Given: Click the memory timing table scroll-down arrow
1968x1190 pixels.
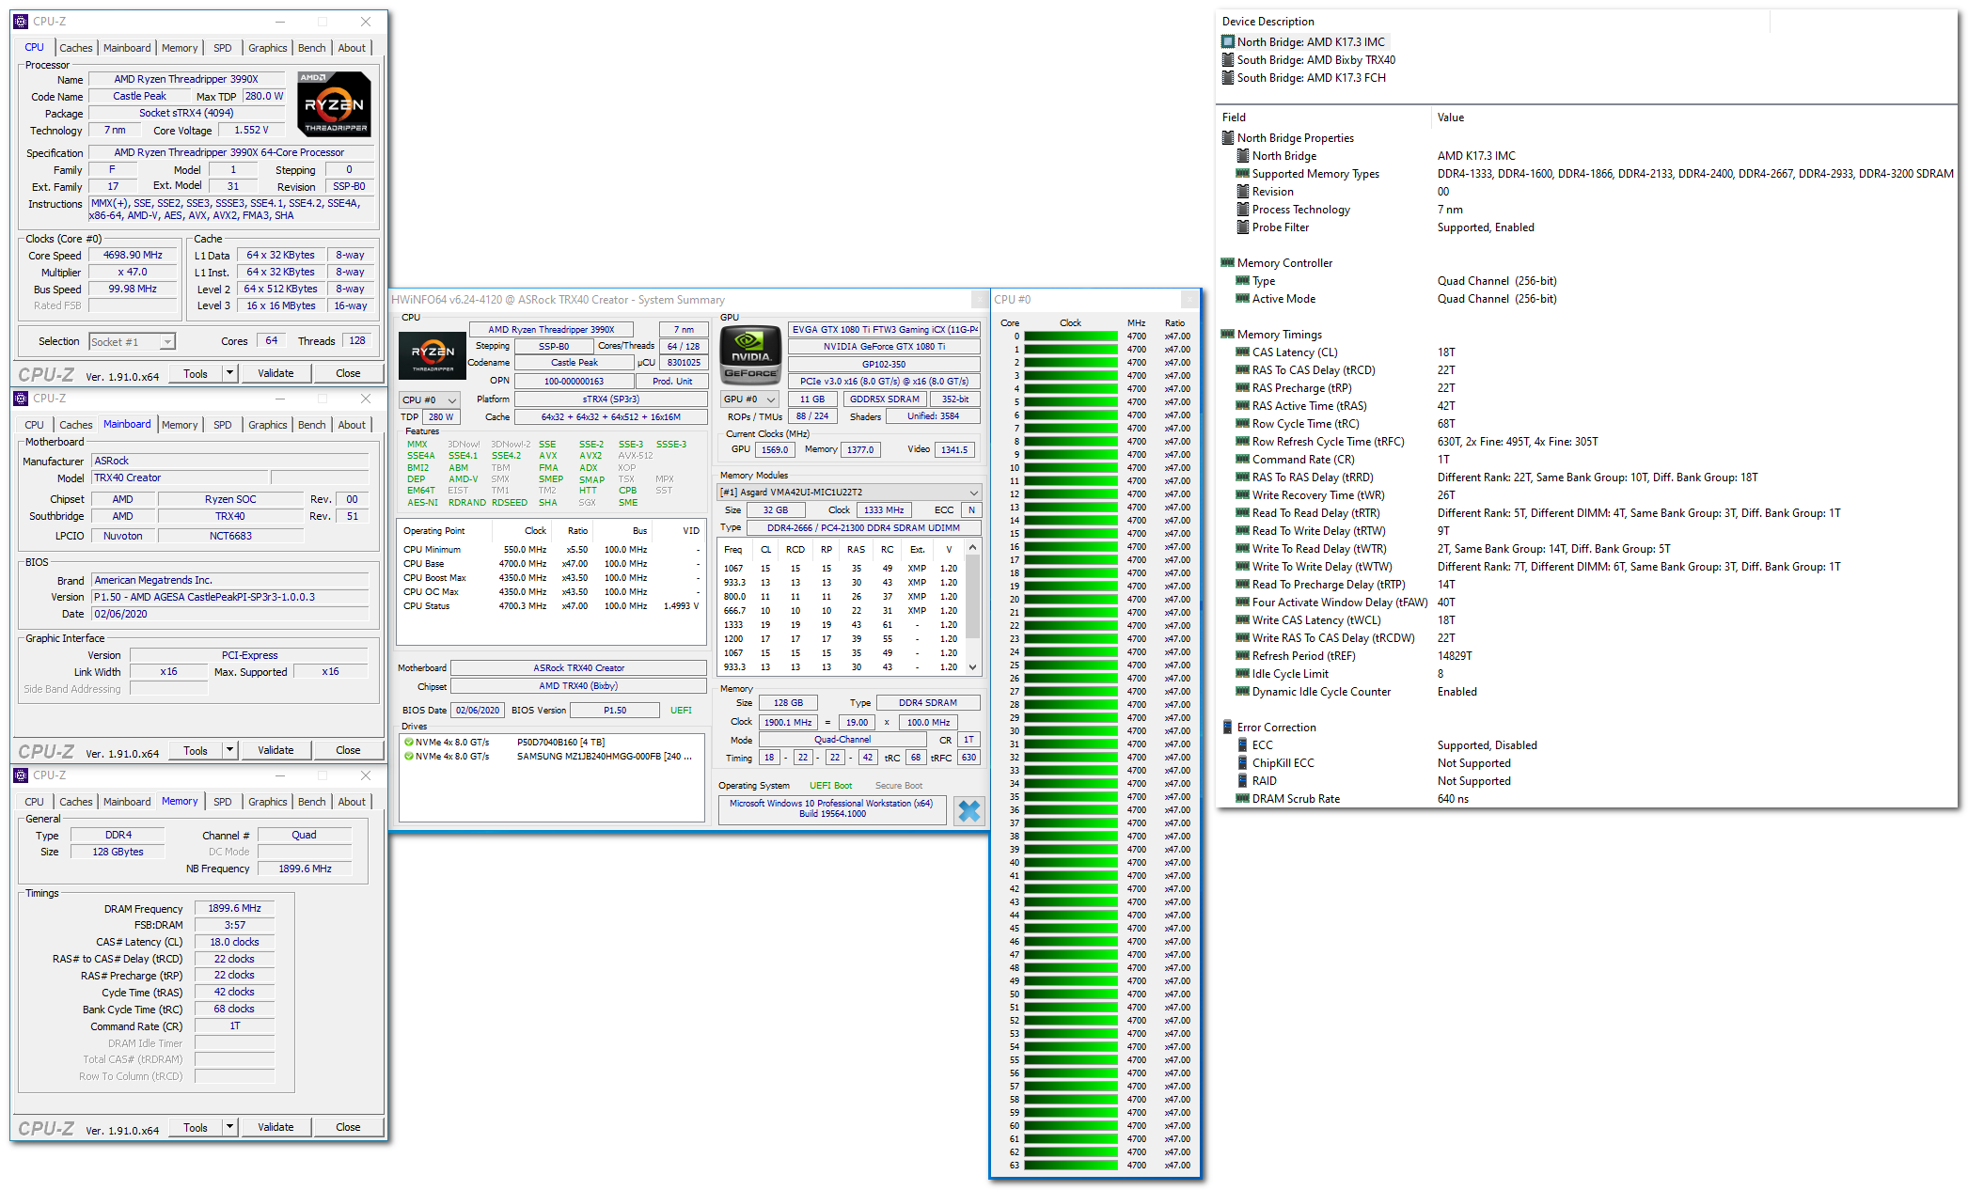Looking at the screenshot, I should (x=973, y=667).
